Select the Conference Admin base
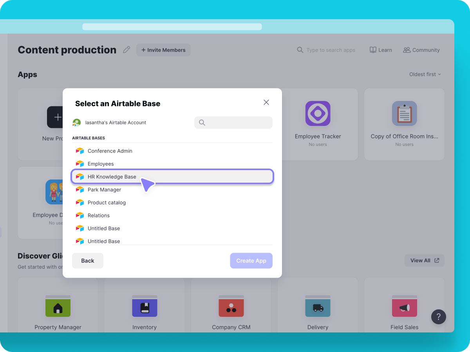 (x=172, y=151)
